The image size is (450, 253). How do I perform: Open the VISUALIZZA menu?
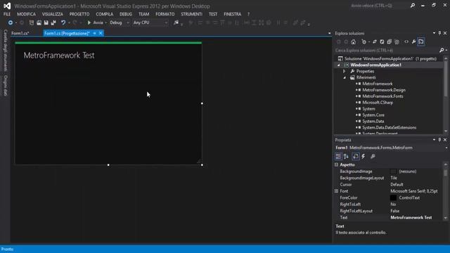pos(53,14)
